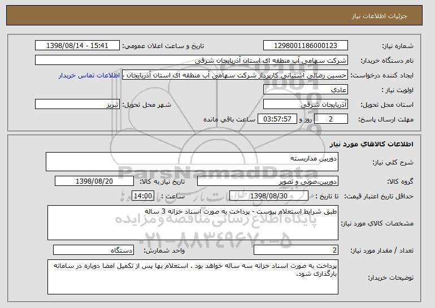Image resolution: width=435 pixels, height=308 pixels.
Task: Select the تاریخ نیاز به کالا field 1398/08/20
Action: click(94, 181)
